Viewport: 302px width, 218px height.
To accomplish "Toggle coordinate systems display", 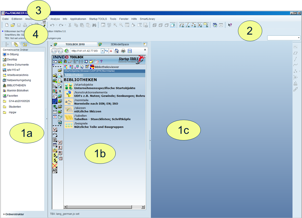I will [x=200, y=25].
